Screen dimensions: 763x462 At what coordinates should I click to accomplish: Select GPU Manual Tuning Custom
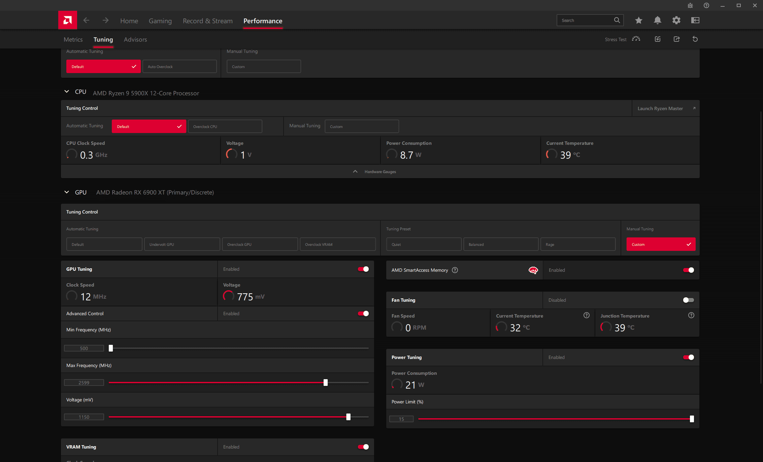[x=661, y=244]
